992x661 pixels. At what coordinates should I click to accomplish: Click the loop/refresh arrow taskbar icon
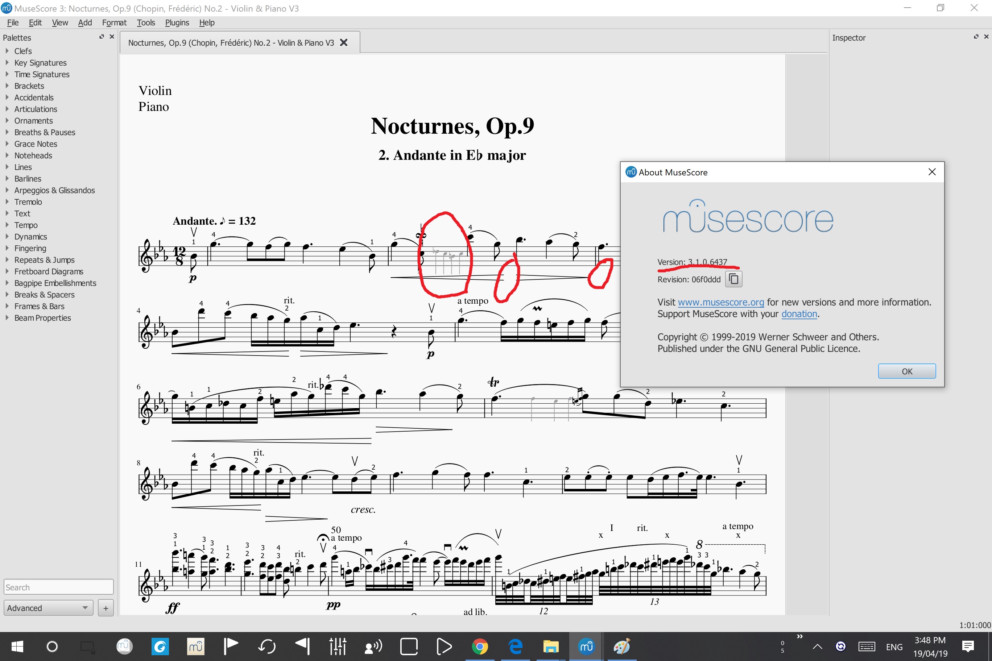click(266, 646)
